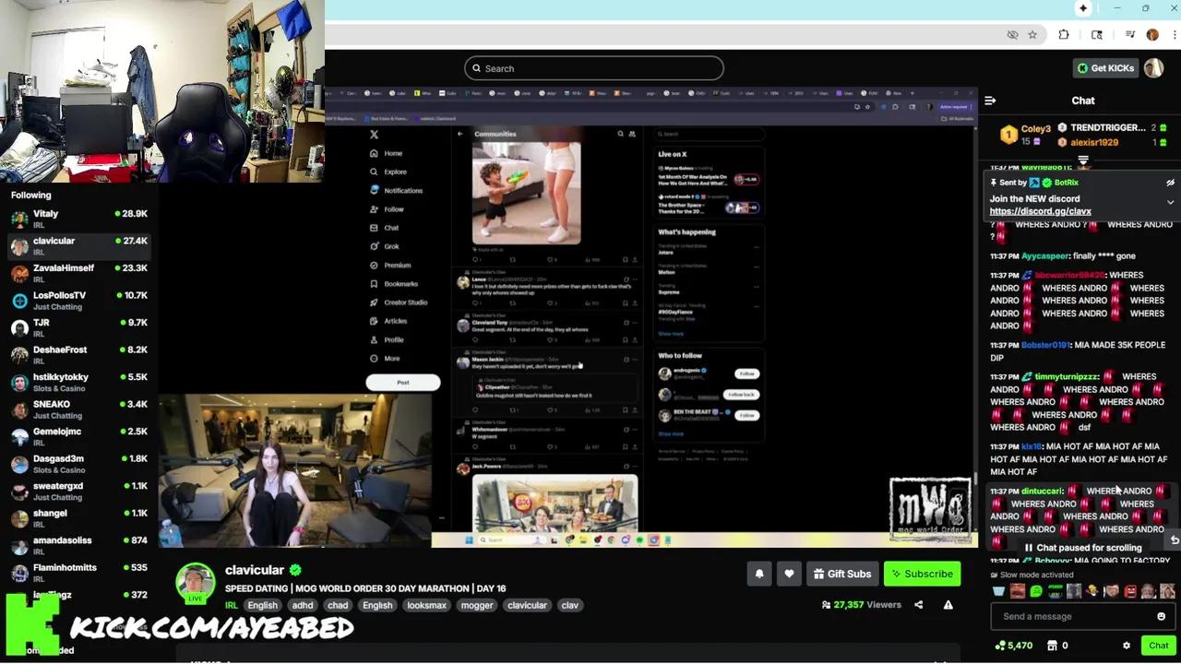Select the chad tag
Viewport: 1181px width, 664px height.
point(338,605)
